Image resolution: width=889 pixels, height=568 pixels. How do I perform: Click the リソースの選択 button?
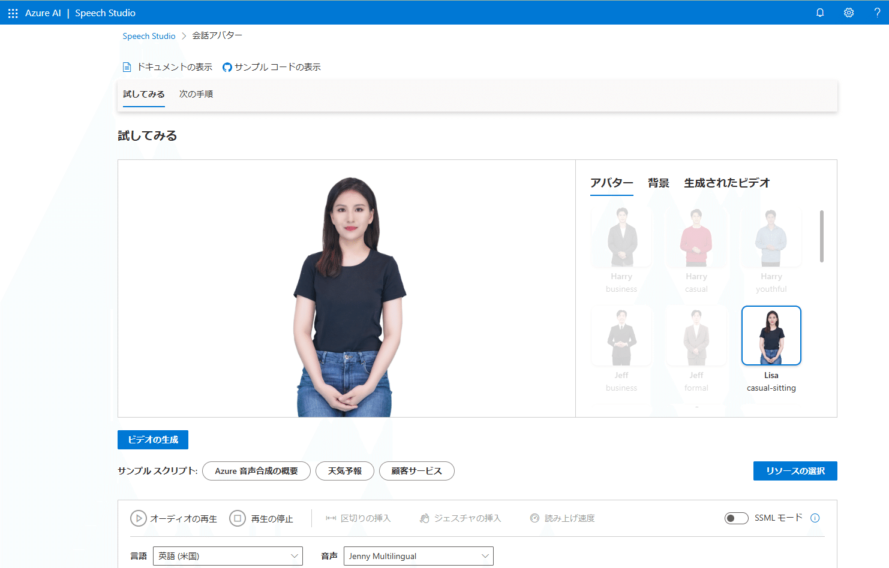(x=795, y=471)
